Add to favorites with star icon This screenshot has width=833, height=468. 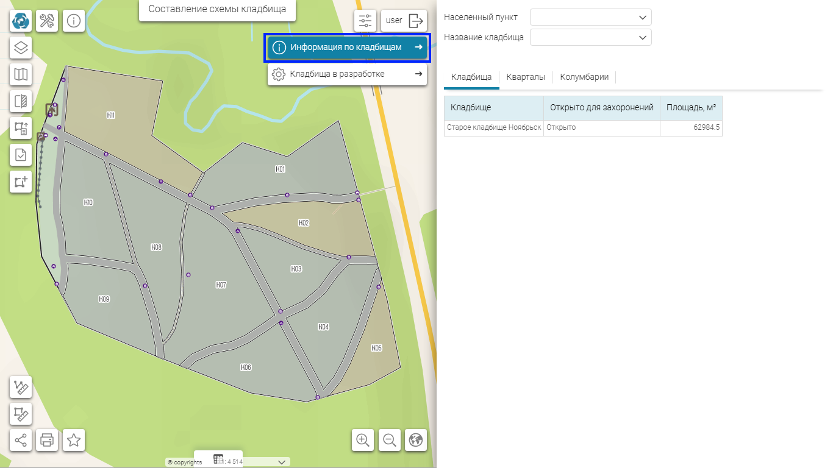tap(74, 440)
